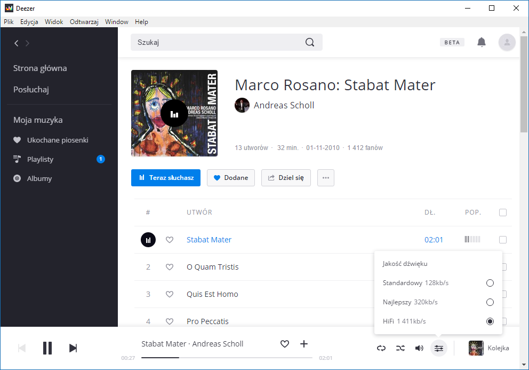Favorite the O Quam Tristis track
The image size is (529, 370).
170,267
